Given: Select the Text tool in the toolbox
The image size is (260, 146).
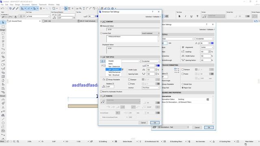Looking at the screenshot, I should pyautogui.click(x=3, y=107).
